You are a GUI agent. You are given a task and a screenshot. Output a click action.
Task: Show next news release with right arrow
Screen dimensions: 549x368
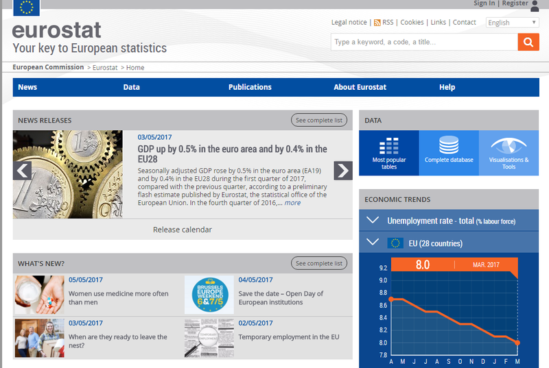click(x=343, y=171)
